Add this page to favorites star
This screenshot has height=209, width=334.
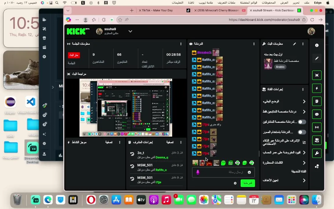point(120,20)
